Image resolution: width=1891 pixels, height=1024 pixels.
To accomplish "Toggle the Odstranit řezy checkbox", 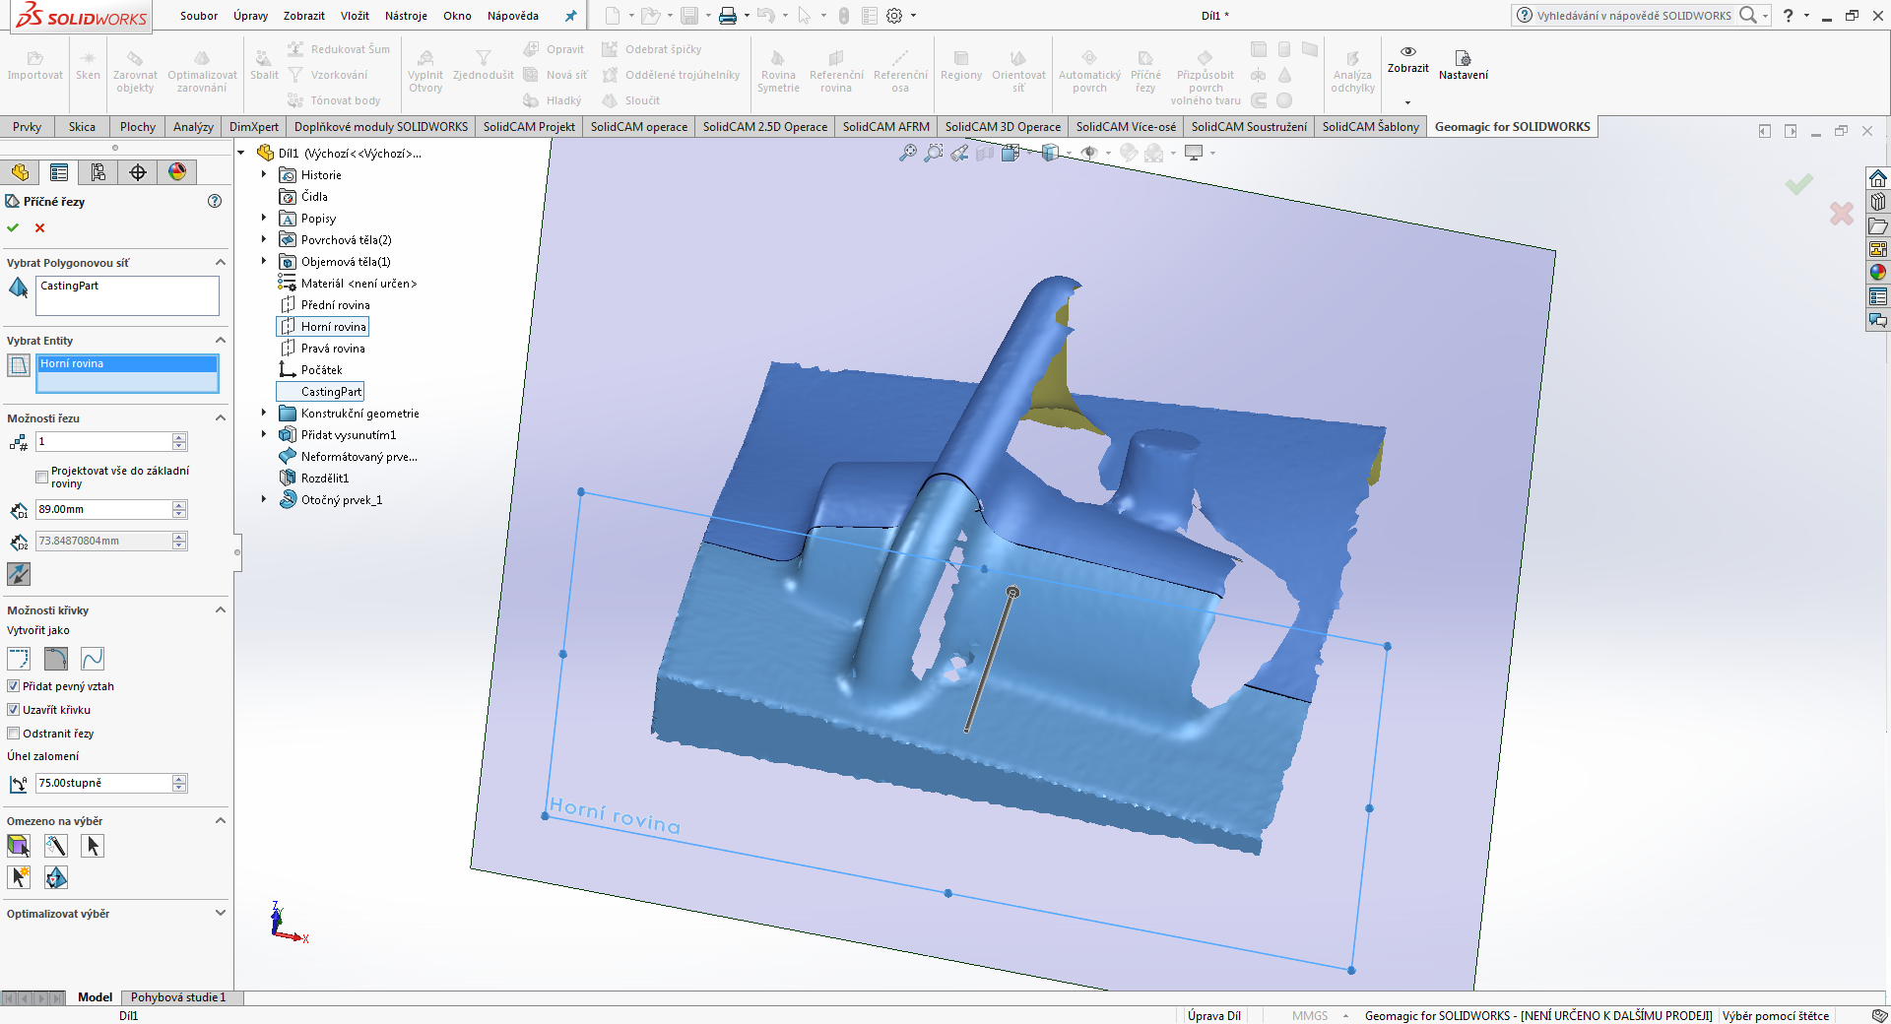I will tap(14, 734).
